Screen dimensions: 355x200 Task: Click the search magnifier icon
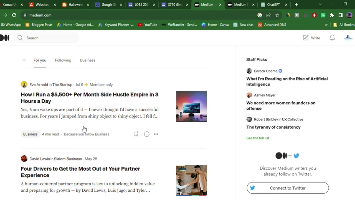(x=20, y=38)
